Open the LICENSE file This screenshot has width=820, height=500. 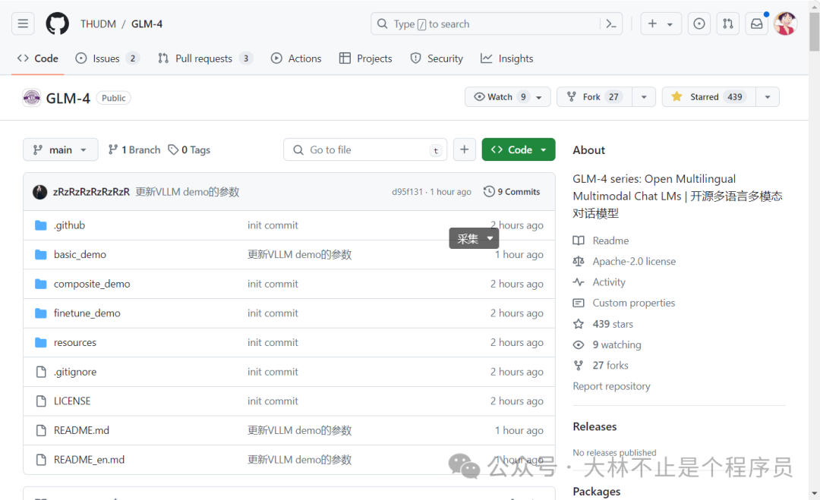pyautogui.click(x=72, y=401)
